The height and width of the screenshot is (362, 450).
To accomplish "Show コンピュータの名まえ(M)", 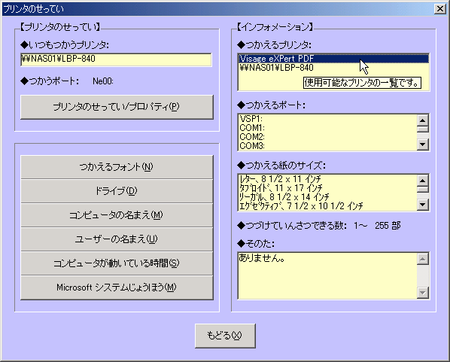I will pos(117,215).
